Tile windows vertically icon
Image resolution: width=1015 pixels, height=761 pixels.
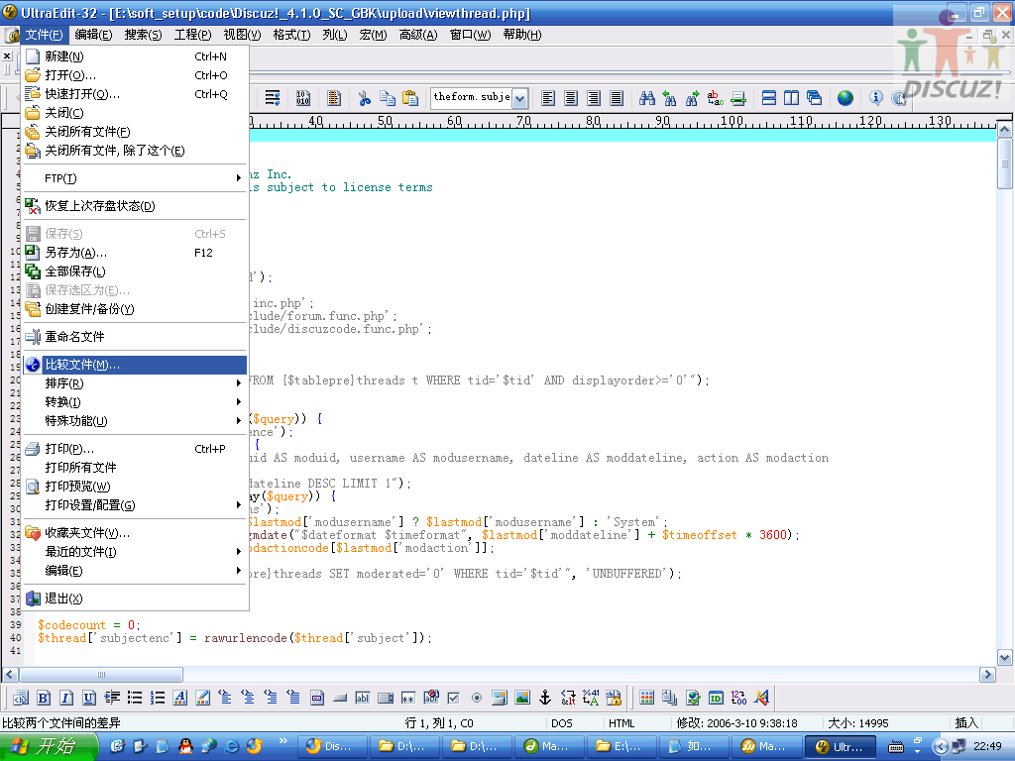click(792, 98)
